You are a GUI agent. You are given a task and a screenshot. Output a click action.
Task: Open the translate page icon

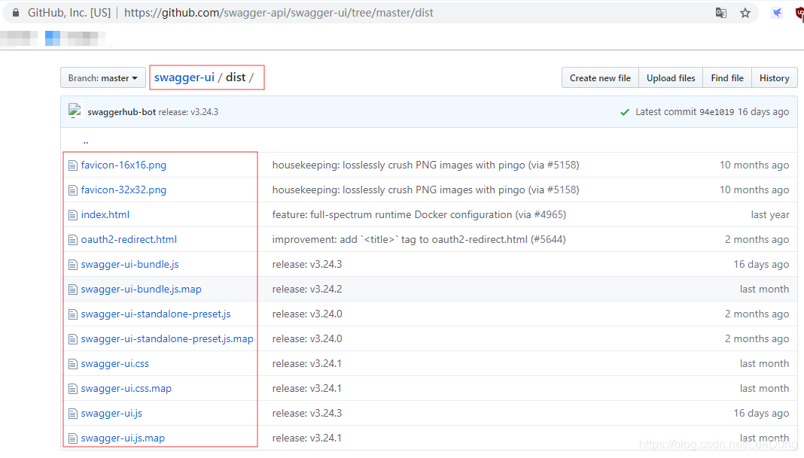pos(721,13)
